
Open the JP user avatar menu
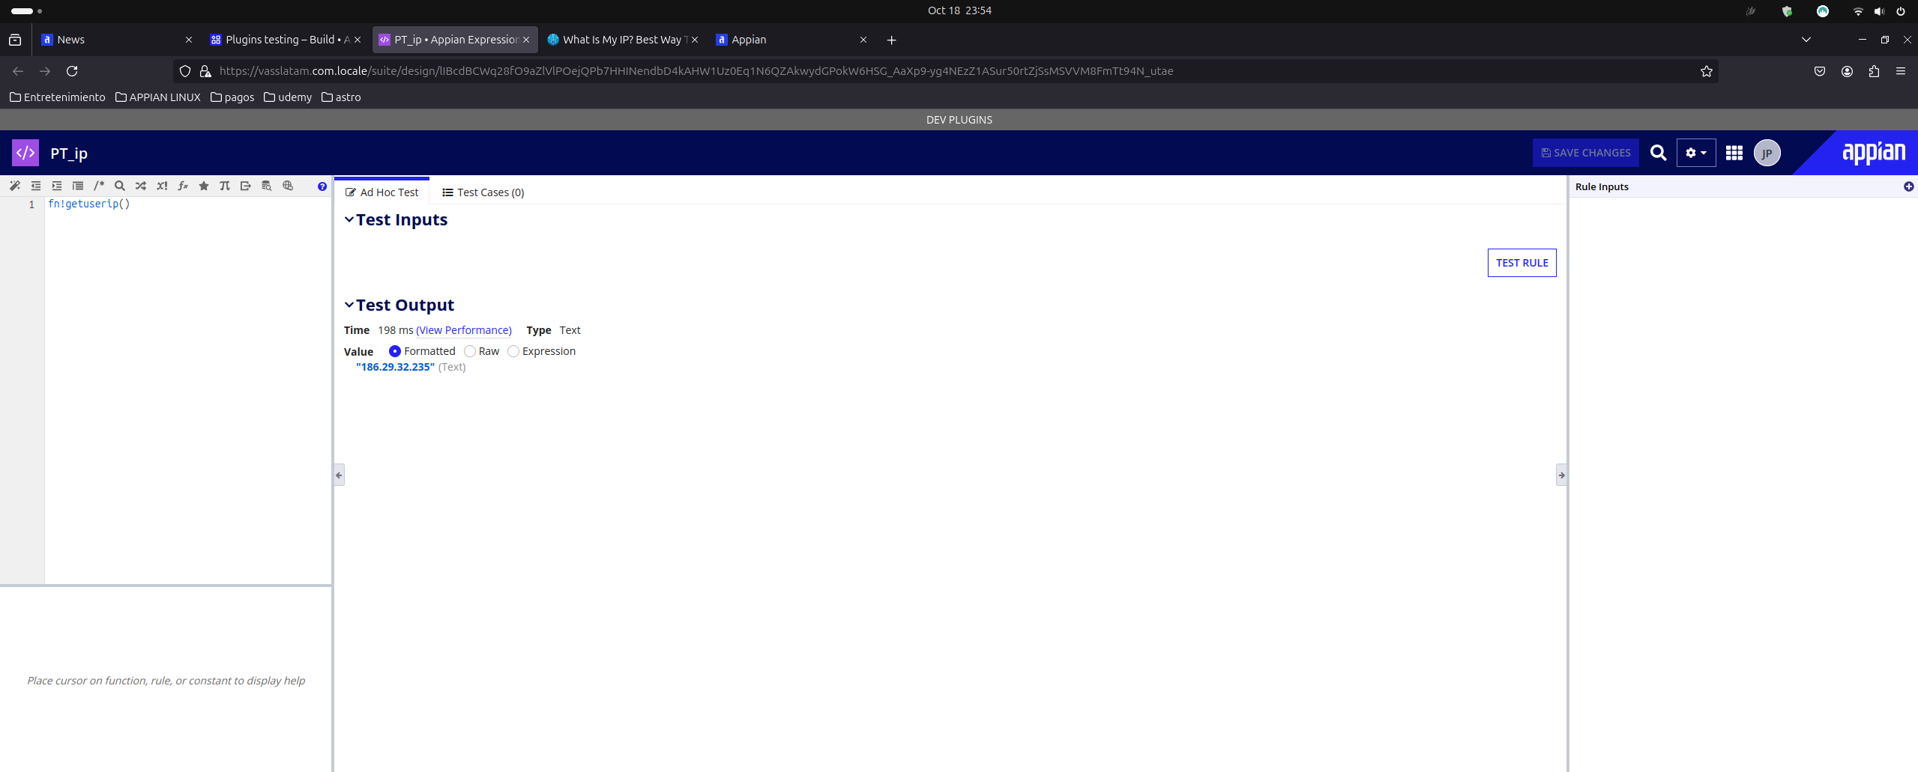(1767, 153)
